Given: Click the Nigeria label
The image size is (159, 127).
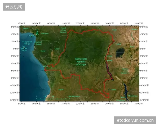Looking at the screenshot, I should [26, 29].
